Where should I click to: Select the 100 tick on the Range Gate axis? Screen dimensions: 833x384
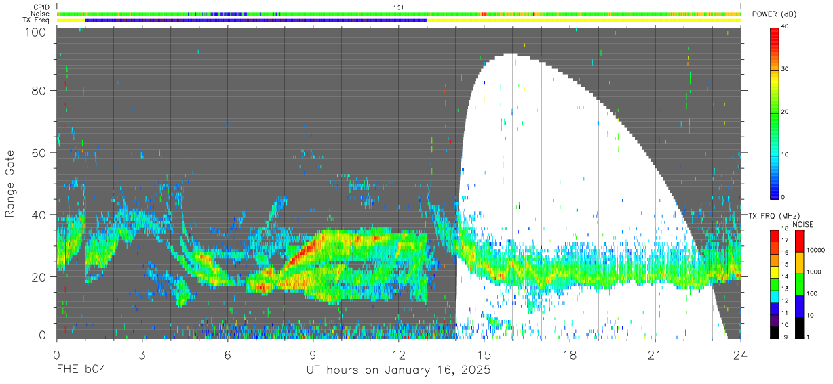point(35,32)
